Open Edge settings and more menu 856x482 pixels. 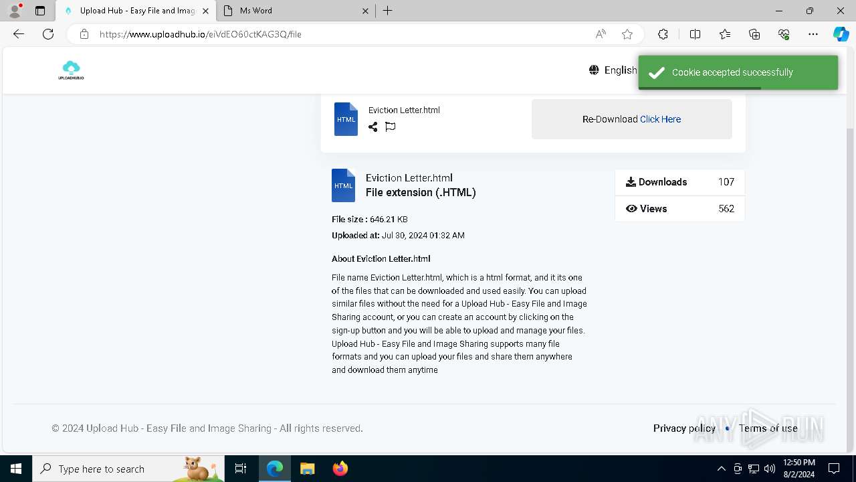coord(813,34)
